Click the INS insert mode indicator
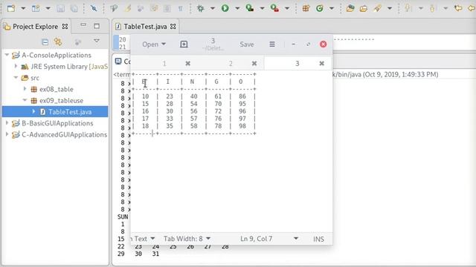Viewport: 476px width, 267px height. click(318, 239)
